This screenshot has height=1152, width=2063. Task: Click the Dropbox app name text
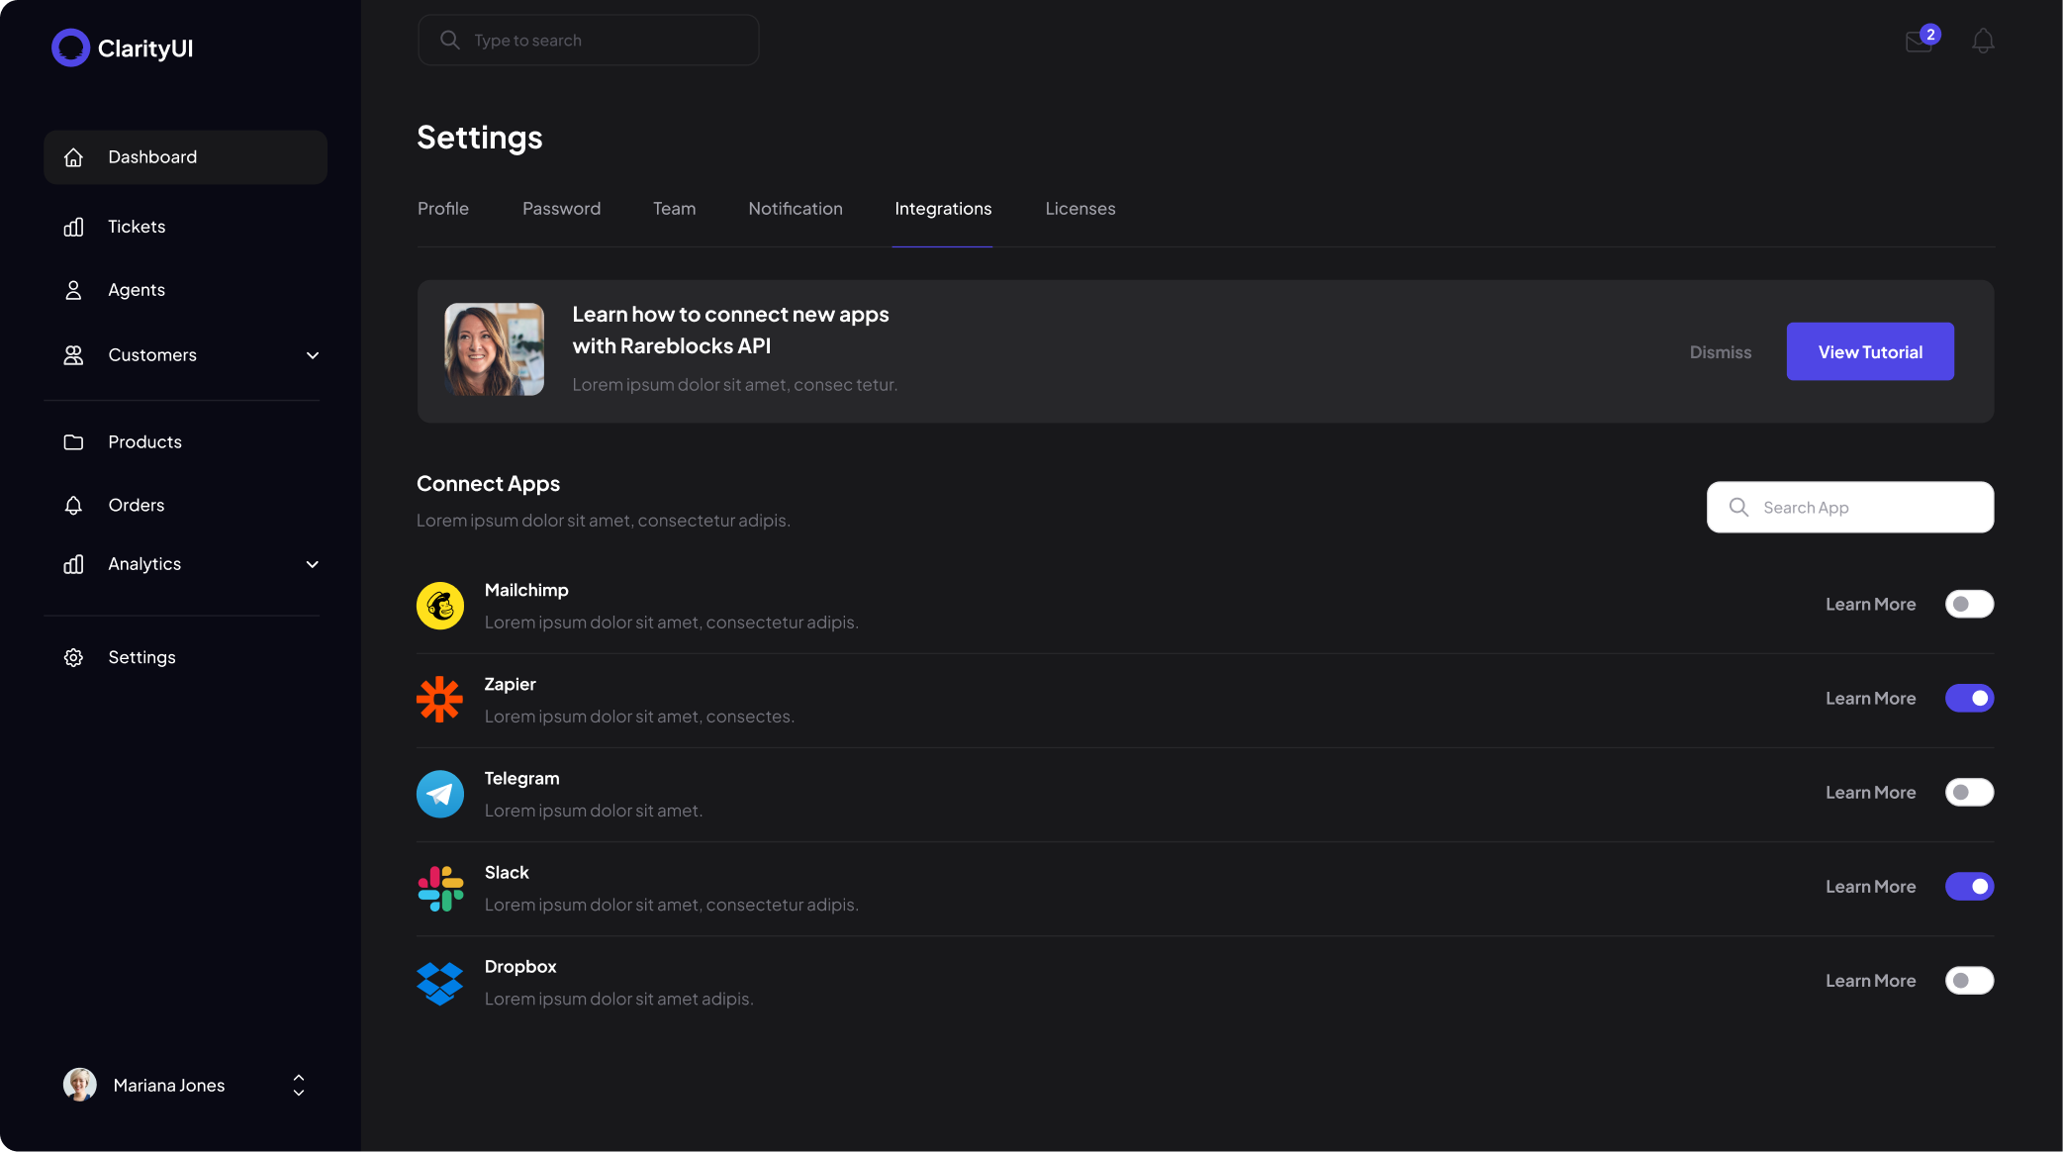520,967
